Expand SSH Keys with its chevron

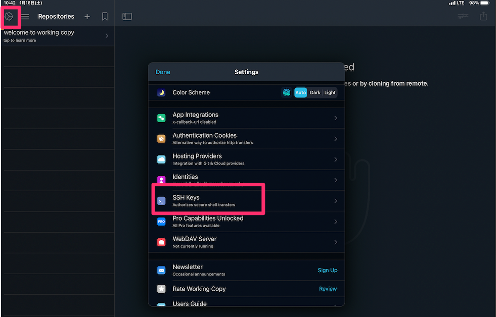tap(336, 201)
